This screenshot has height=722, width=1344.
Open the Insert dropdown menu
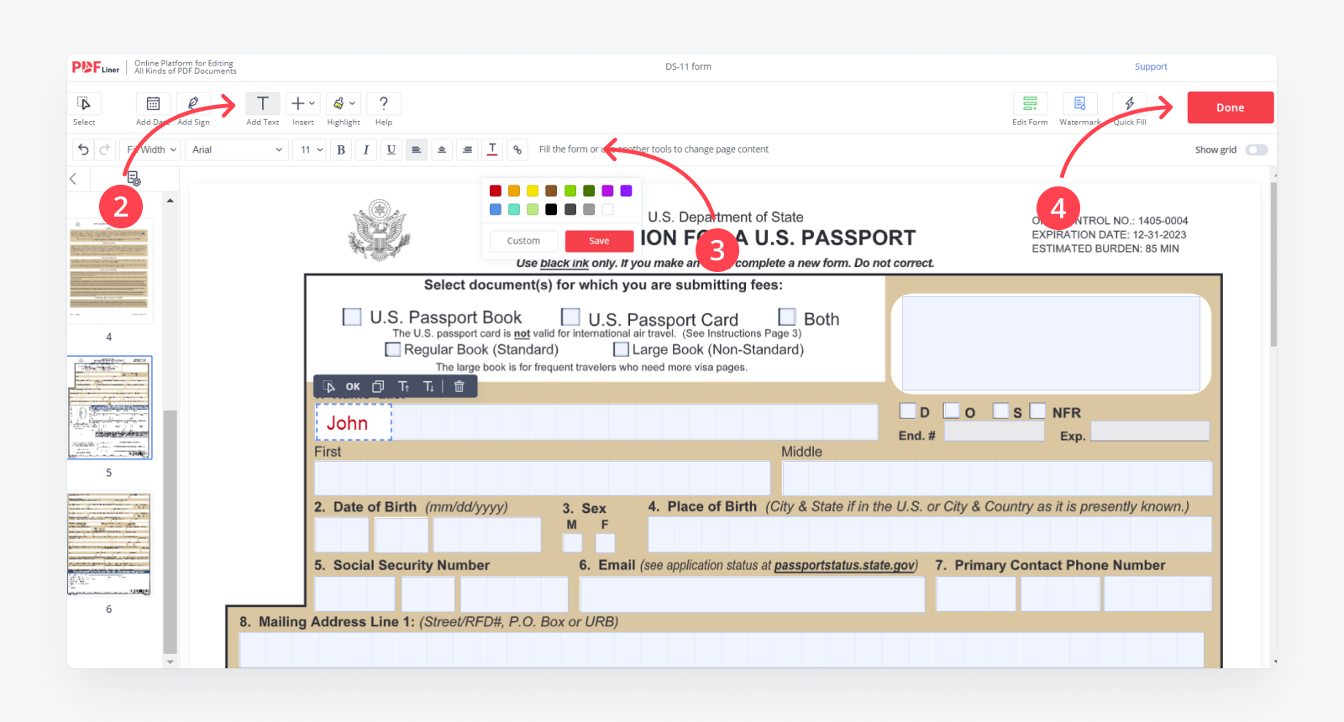[302, 103]
